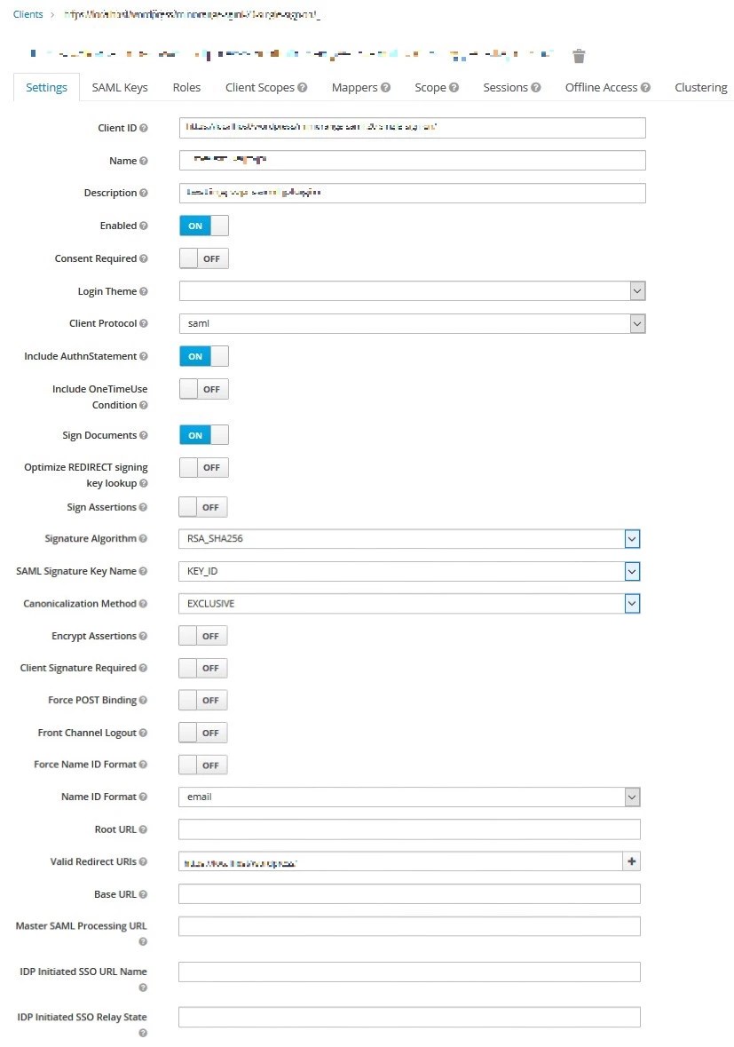Open the Mappers tab help tooltip
Image resolution: width=734 pixels, height=1047 pixels.
[385, 87]
